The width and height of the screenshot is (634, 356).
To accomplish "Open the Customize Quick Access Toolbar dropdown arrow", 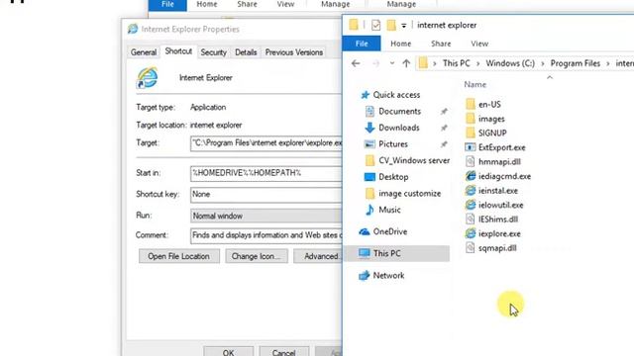I will coord(403,26).
